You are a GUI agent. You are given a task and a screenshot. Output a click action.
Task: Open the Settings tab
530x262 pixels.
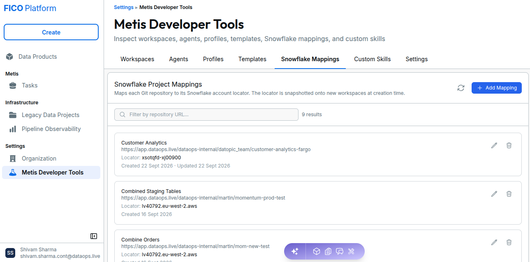[x=417, y=59]
